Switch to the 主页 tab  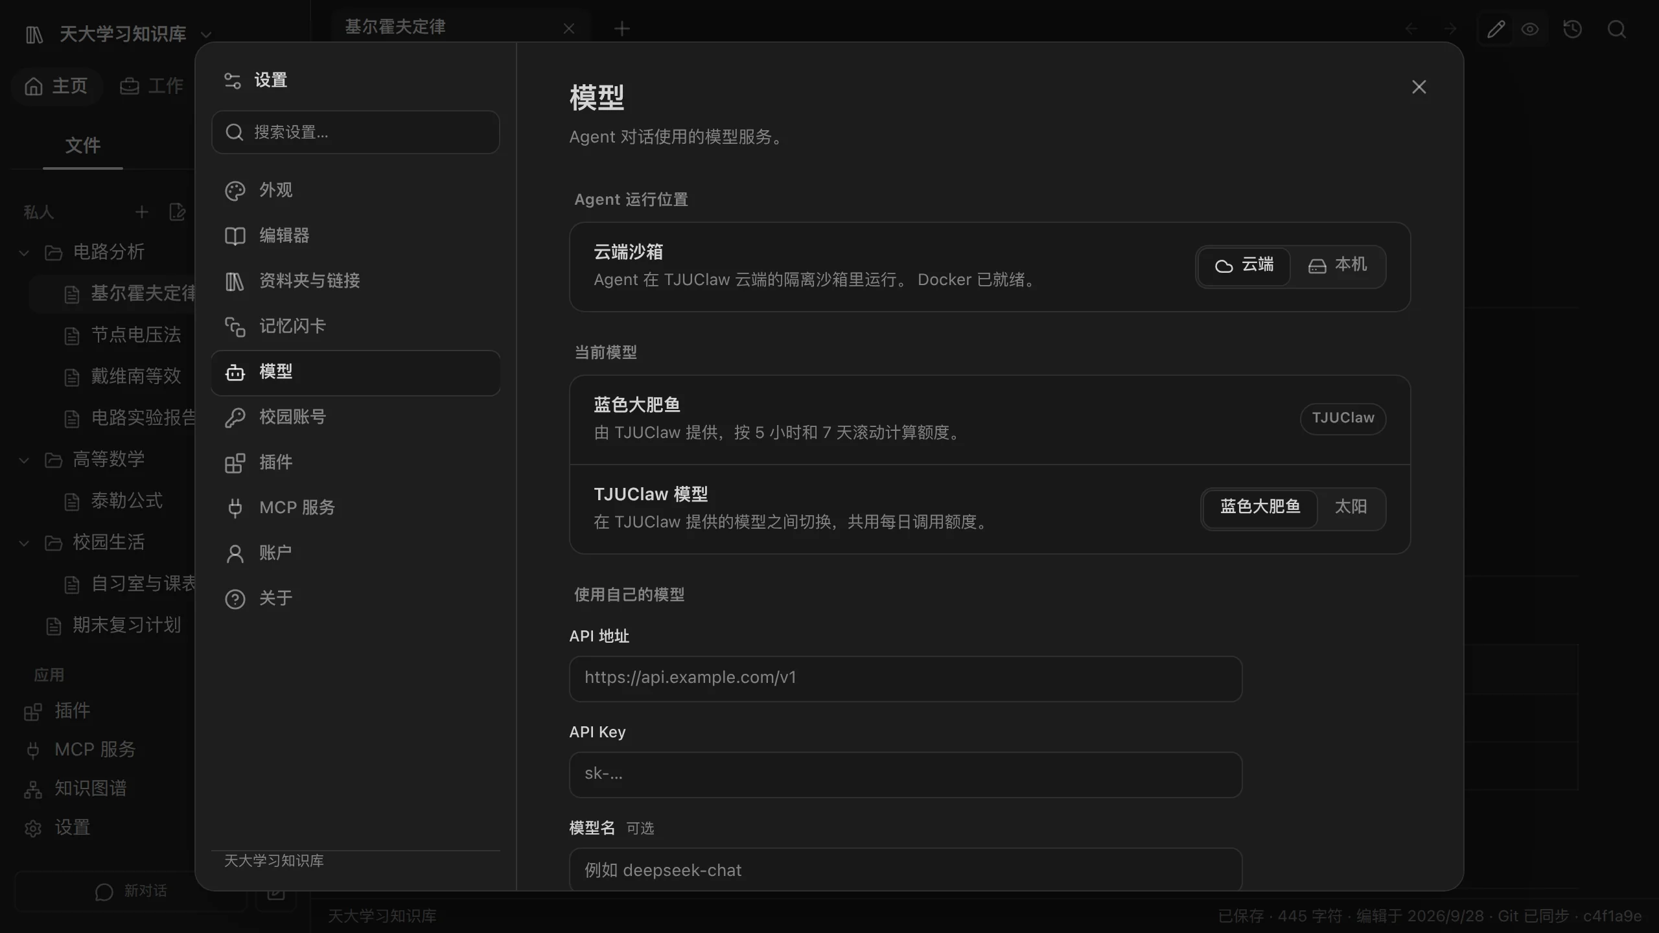coord(56,86)
